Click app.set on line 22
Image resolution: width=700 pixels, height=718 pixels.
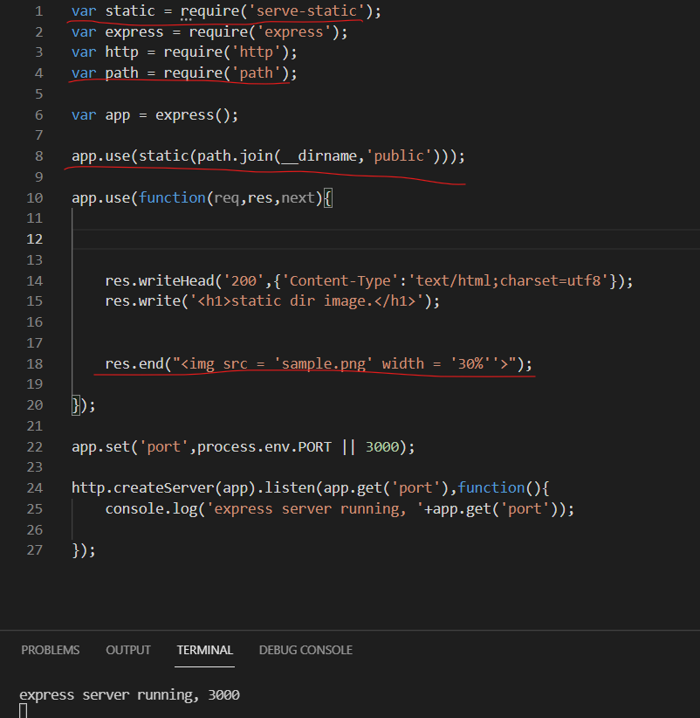[100, 447]
